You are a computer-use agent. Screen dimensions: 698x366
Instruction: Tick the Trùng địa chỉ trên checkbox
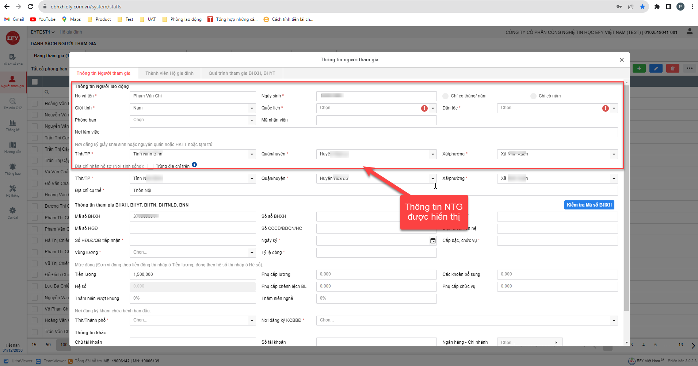pos(150,166)
